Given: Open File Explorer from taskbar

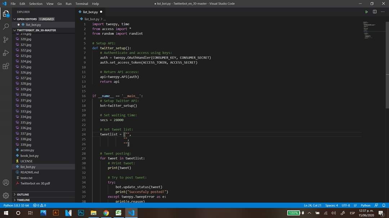Looking at the screenshot, I should coord(94,213).
